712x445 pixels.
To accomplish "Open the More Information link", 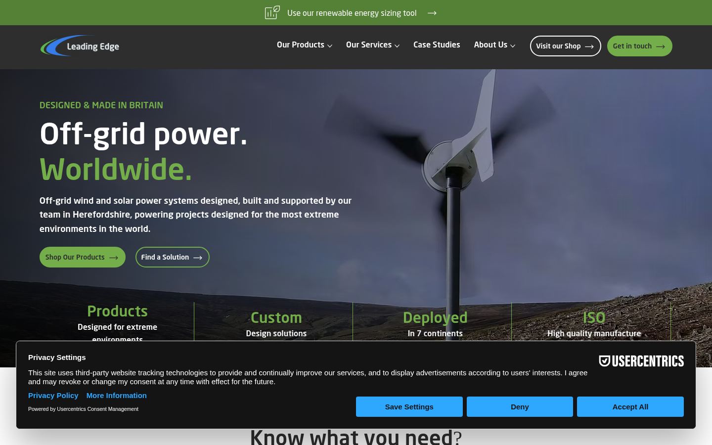I will pyautogui.click(x=117, y=396).
